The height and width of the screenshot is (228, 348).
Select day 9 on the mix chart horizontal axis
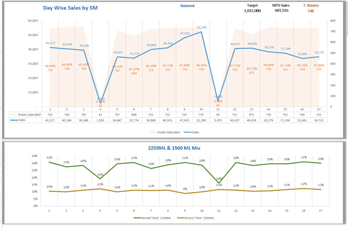pyautogui.click(x=185, y=211)
